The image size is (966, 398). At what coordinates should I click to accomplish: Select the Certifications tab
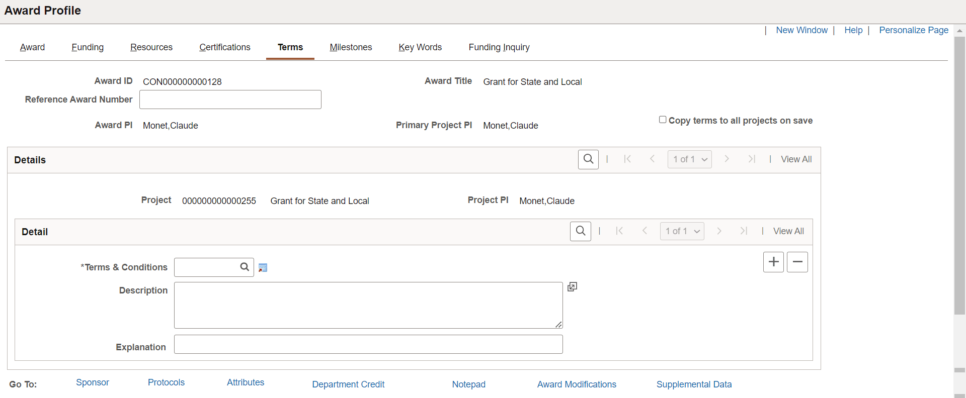(x=224, y=47)
